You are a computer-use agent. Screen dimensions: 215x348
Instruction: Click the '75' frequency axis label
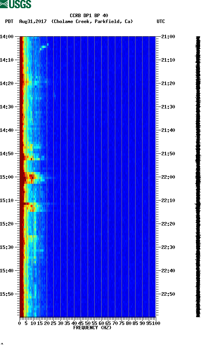[122, 323]
